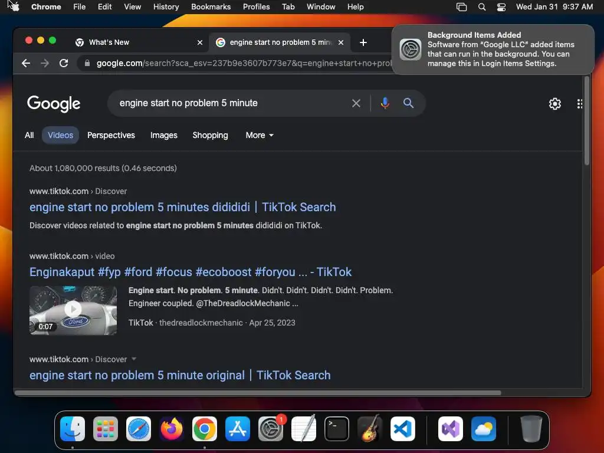Click the blue magnifier search icon

click(408, 103)
